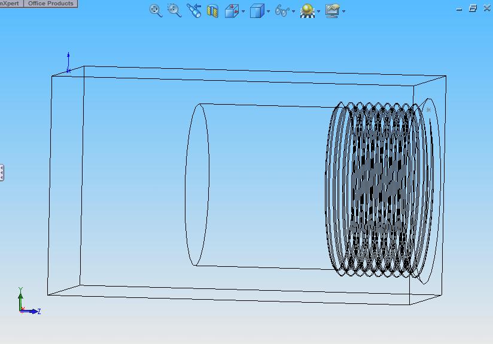Click the Previous View icon
Image resolution: width=493 pixels, height=344 pixels.
194,11
